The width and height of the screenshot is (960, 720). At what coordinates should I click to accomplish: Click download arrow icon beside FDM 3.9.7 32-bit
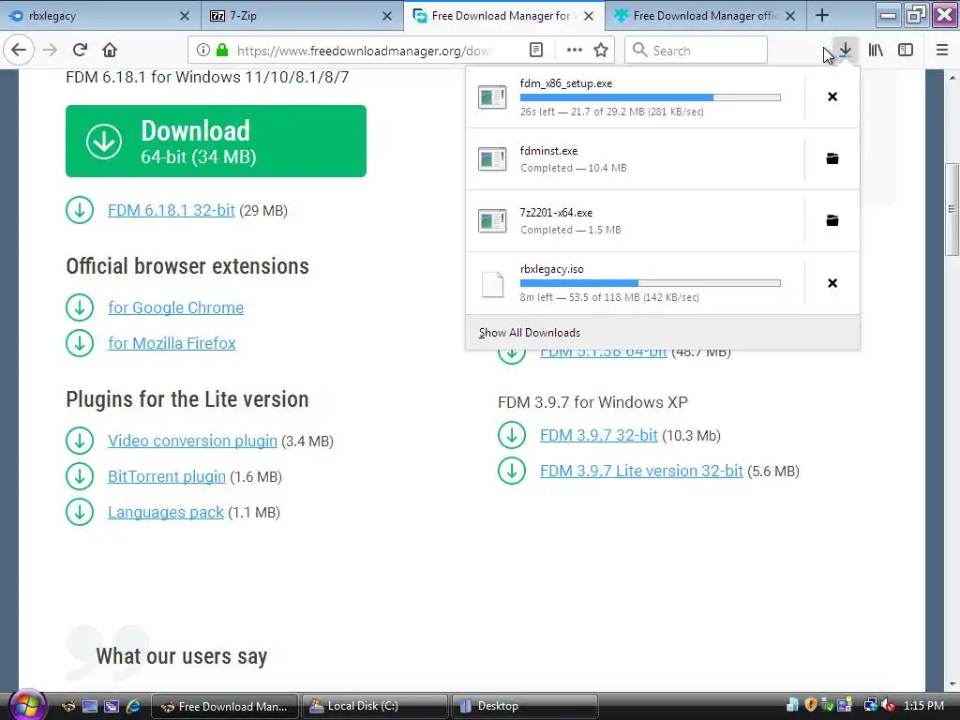coord(512,435)
